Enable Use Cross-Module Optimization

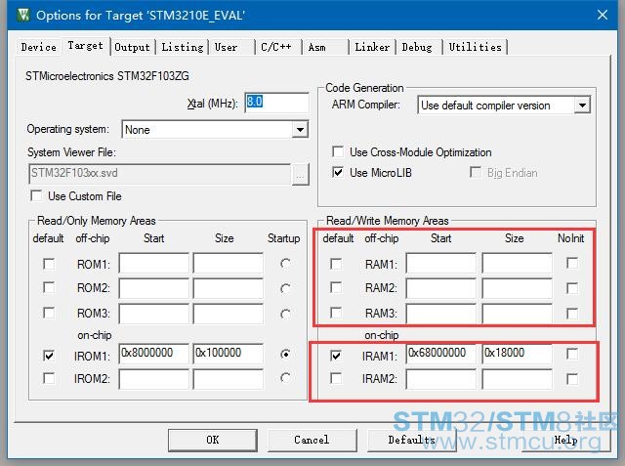pyautogui.click(x=338, y=151)
